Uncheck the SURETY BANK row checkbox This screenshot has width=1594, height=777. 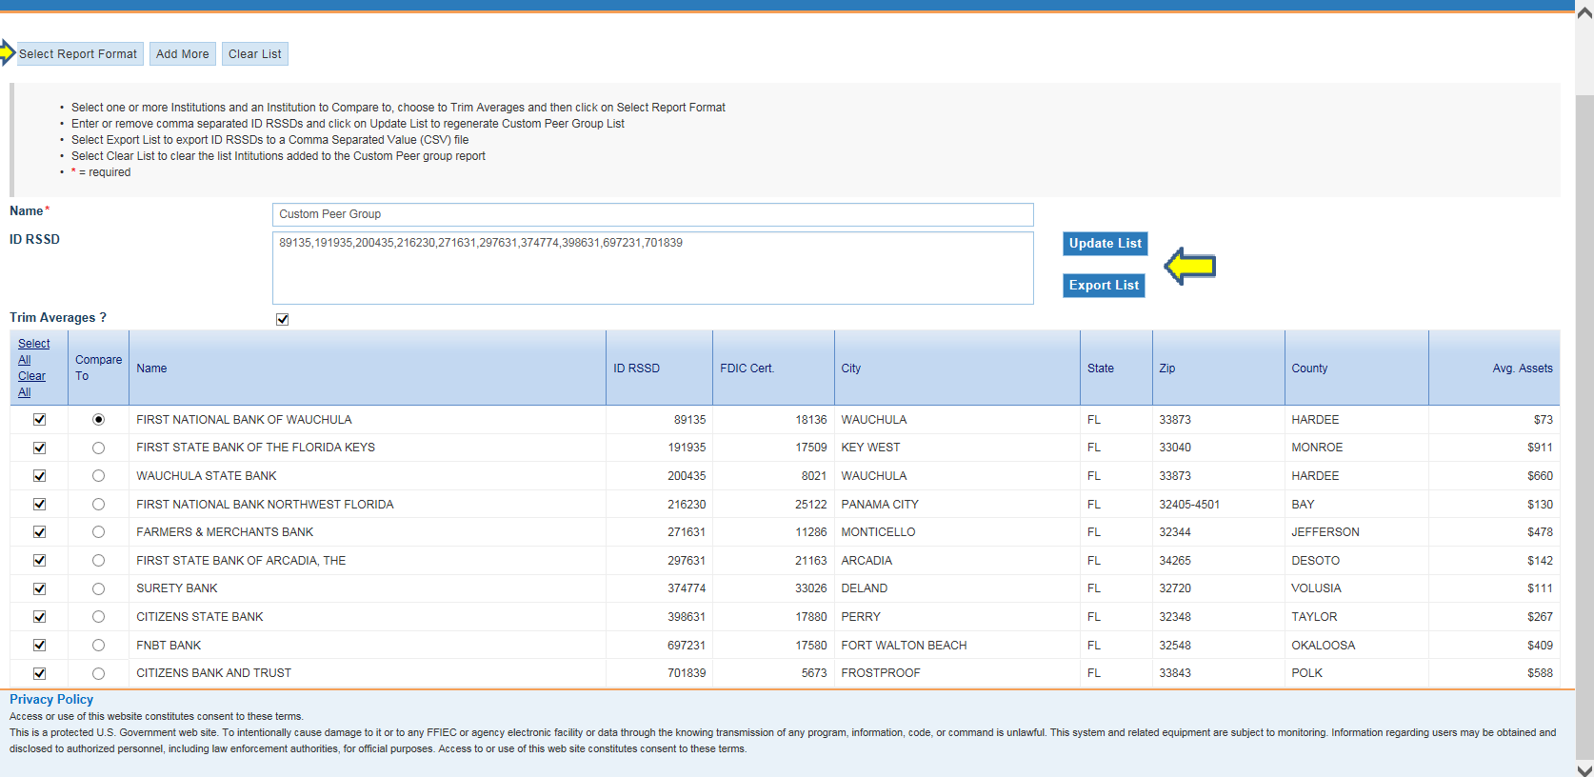tap(39, 588)
